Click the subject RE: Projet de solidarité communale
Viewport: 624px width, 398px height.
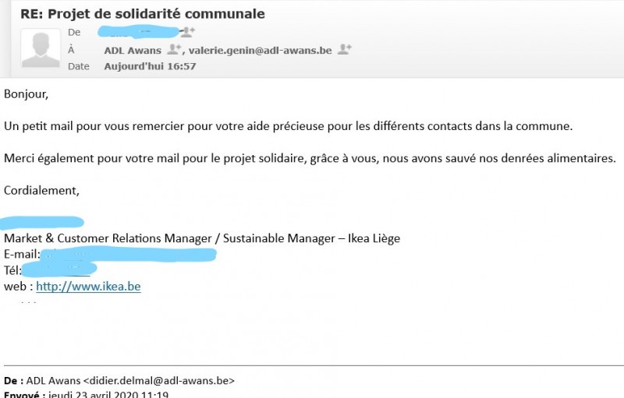tap(143, 14)
